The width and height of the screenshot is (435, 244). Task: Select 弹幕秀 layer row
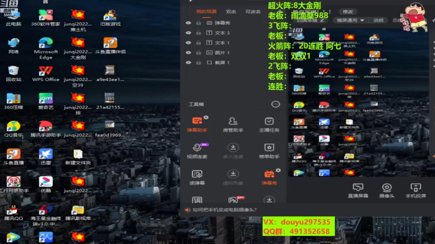234,23
